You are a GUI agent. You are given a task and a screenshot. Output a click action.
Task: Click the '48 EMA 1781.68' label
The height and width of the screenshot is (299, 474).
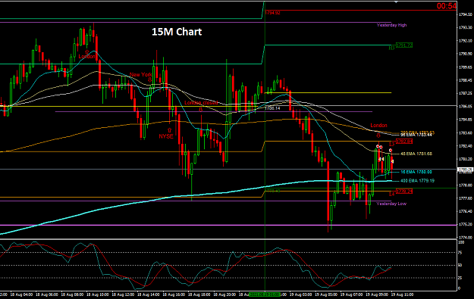click(x=416, y=154)
